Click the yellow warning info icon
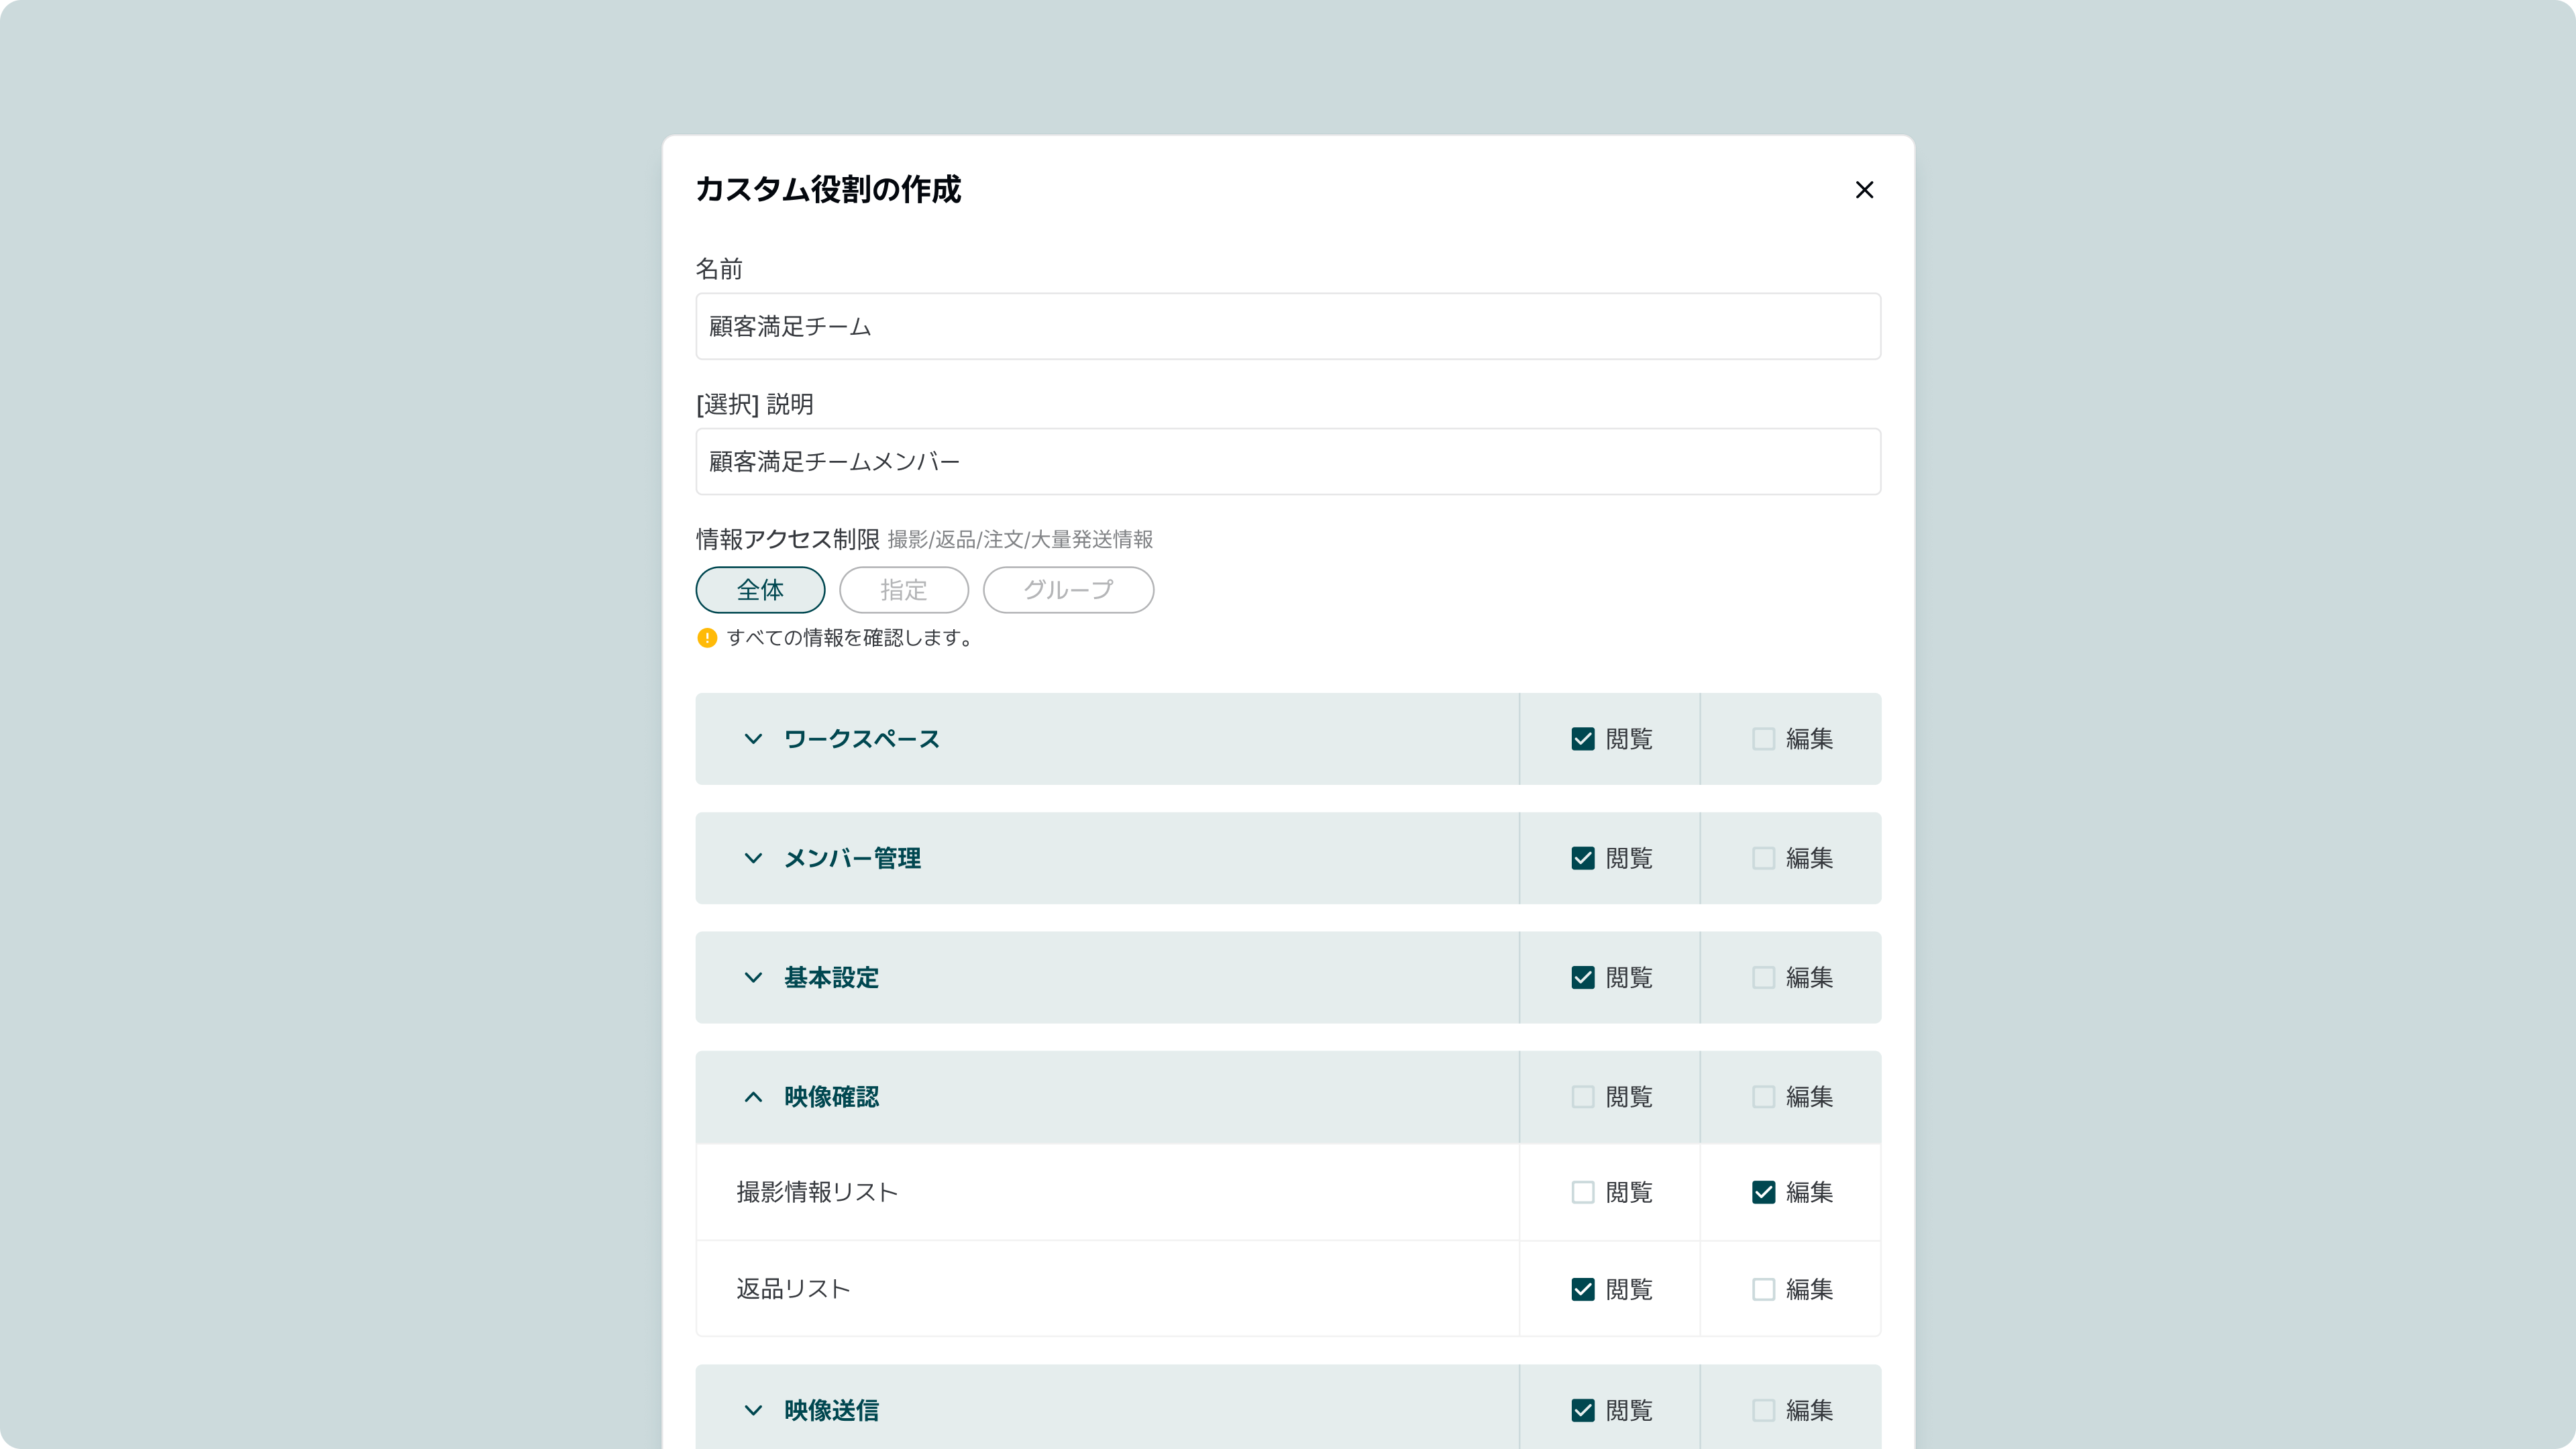 pos(707,638)
